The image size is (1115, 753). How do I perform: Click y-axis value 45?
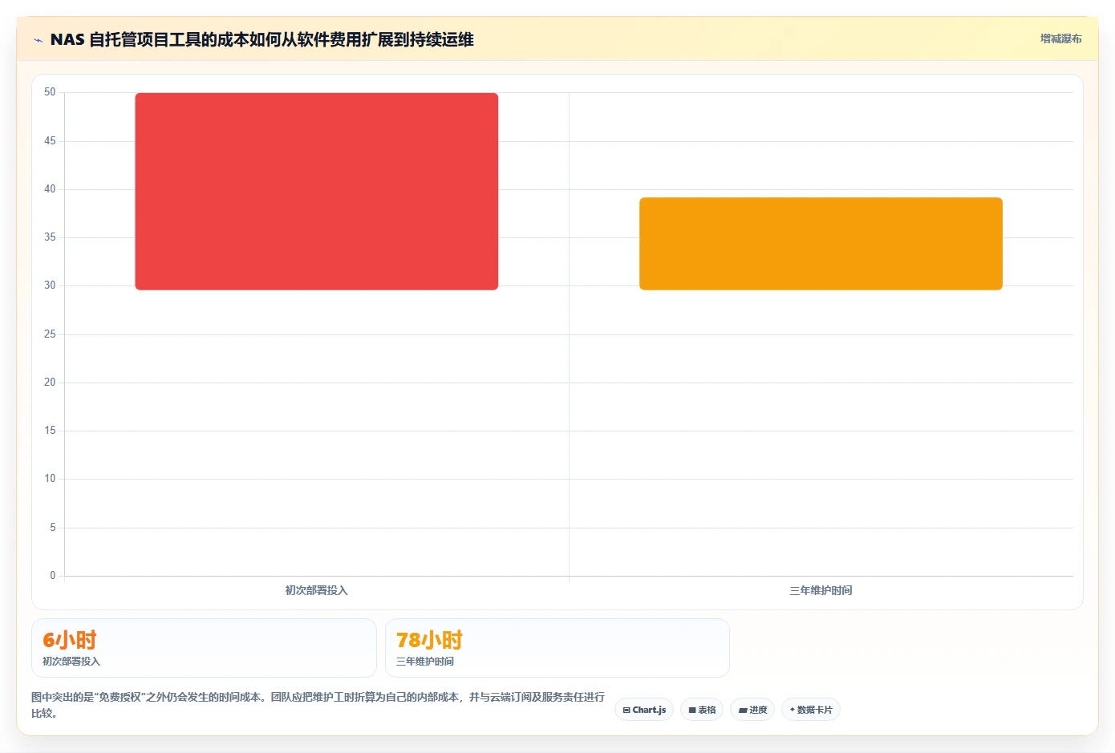tap(50, 140)
